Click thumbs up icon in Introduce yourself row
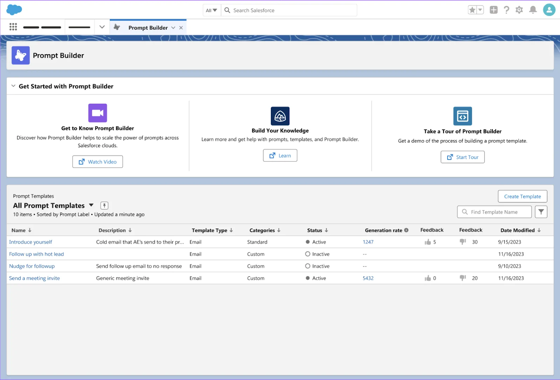This screenshot has width=560, height=380. pos(428,242)
